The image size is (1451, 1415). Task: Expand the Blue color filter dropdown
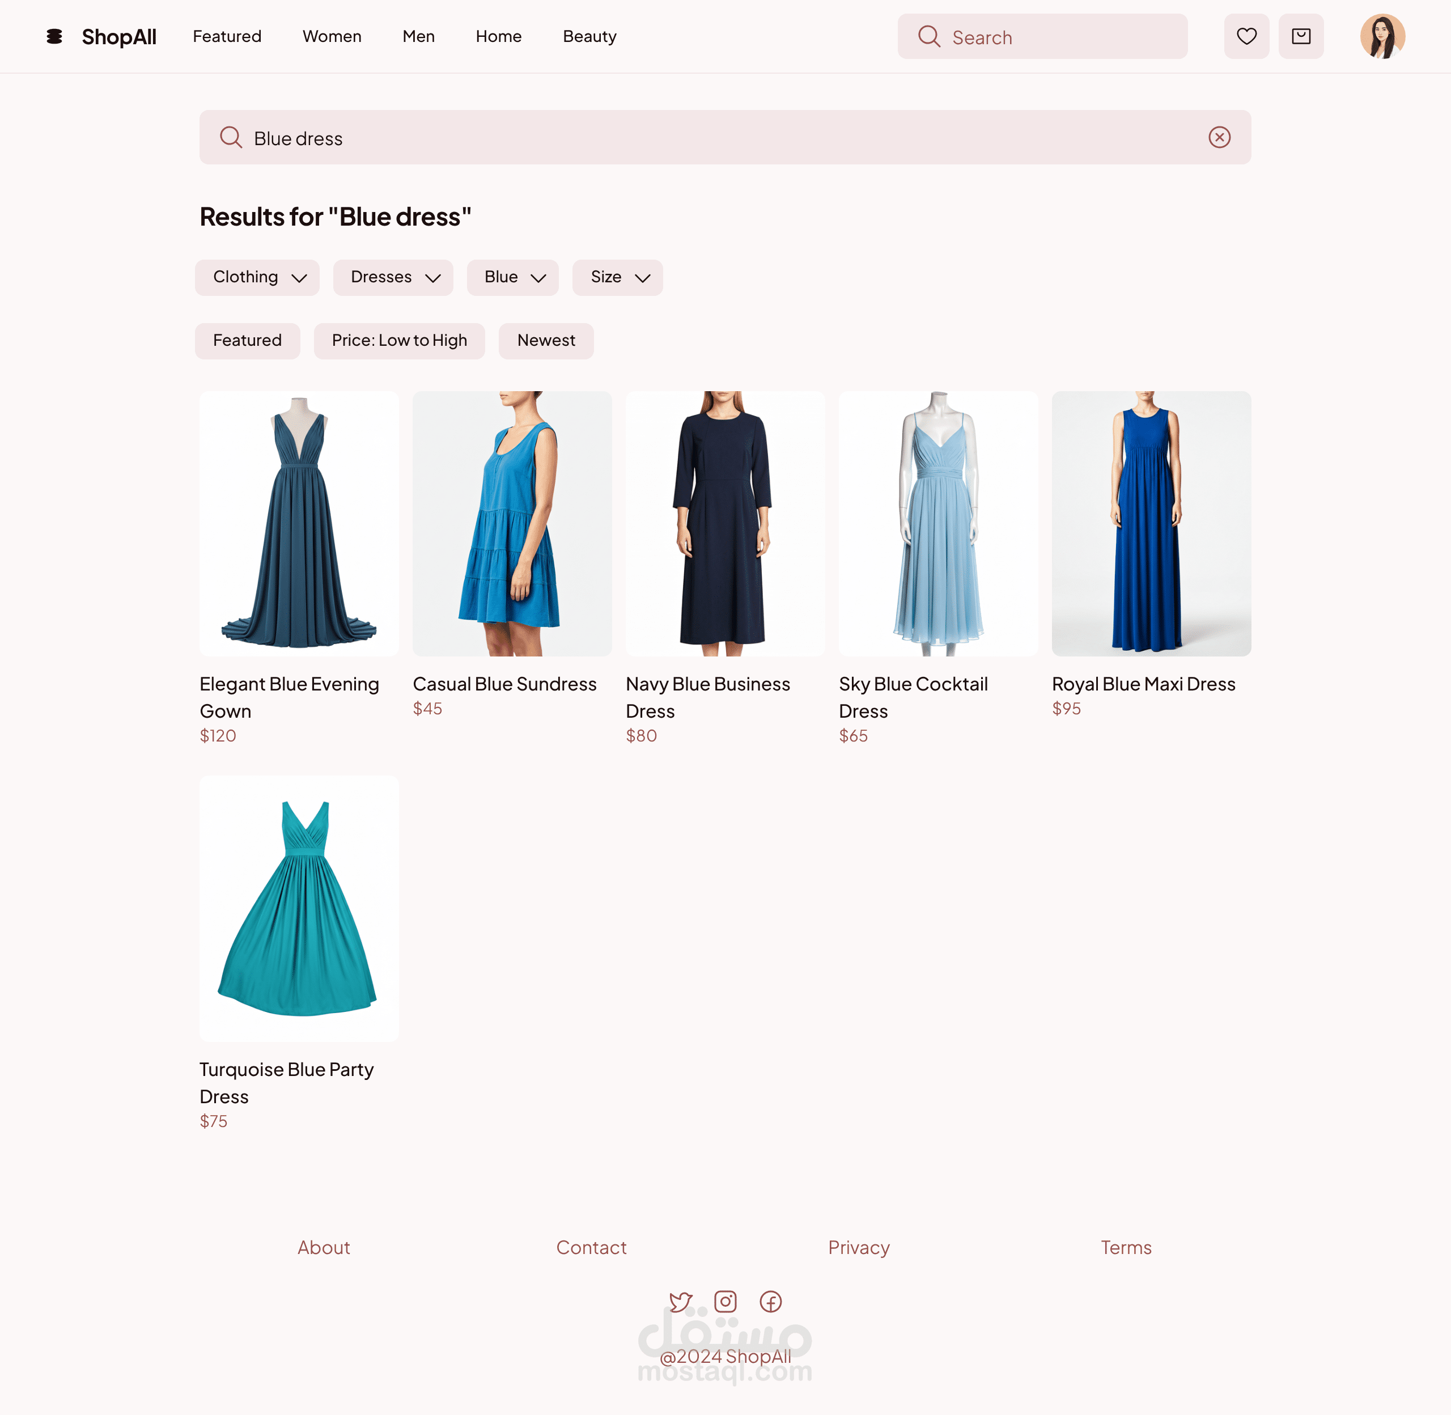[x=512, y=277]
